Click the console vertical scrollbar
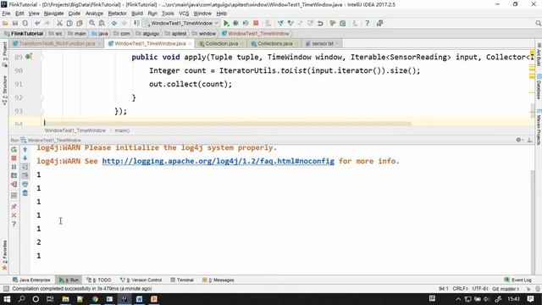Viewport: 542px width, 305px height. click(x=533, y=221)
